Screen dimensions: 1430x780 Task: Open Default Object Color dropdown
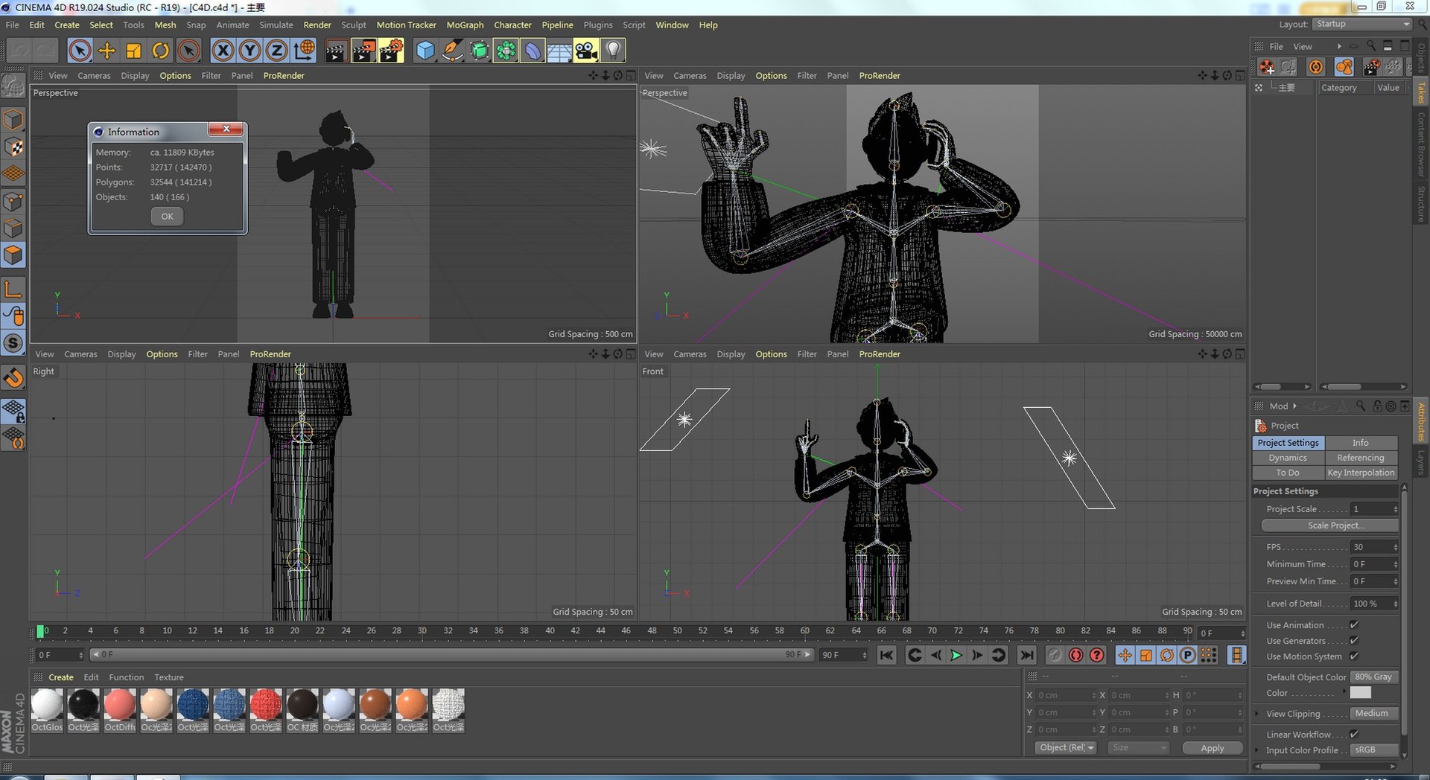pyautogui.click(x=1374, y=677)
